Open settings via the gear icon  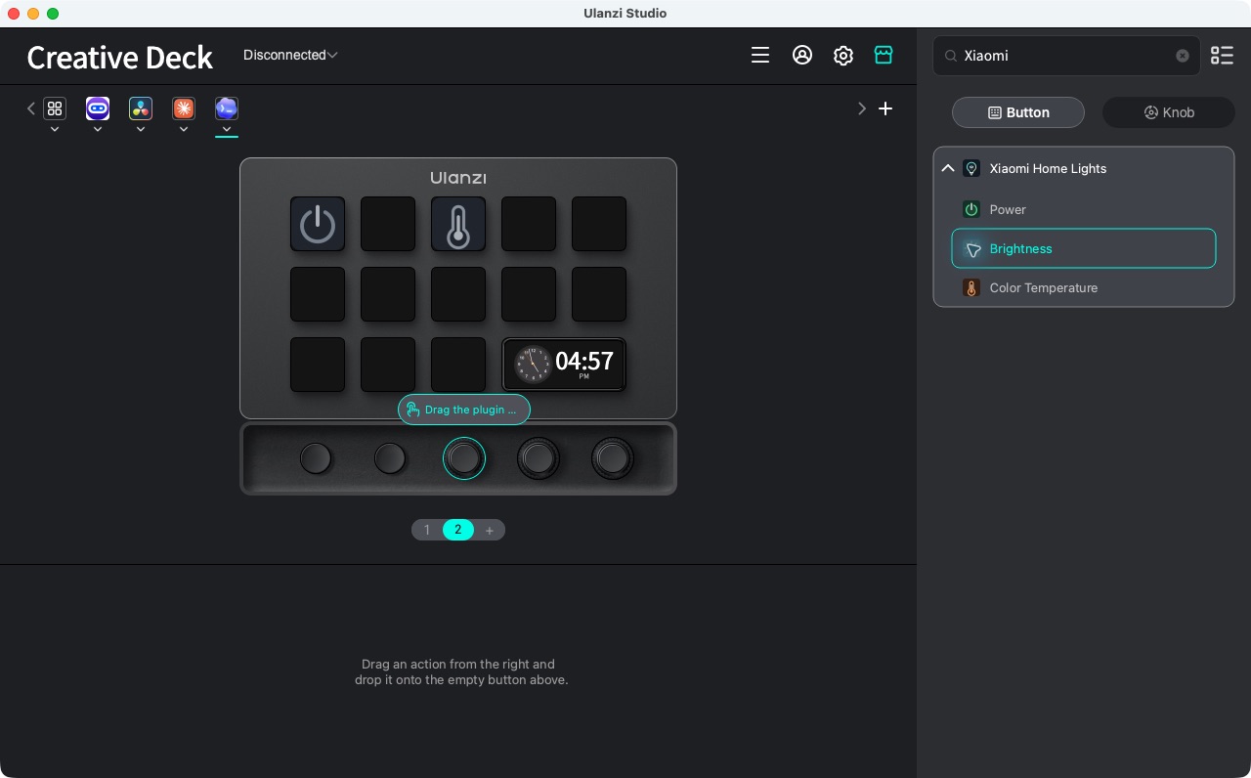(843, 56)
